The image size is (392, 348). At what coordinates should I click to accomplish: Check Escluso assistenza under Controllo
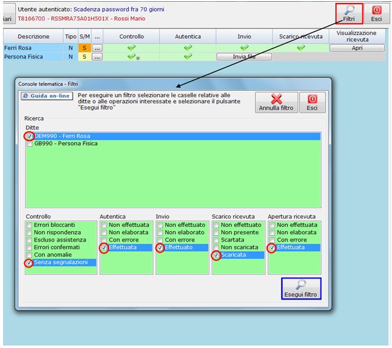coord(29,240)
